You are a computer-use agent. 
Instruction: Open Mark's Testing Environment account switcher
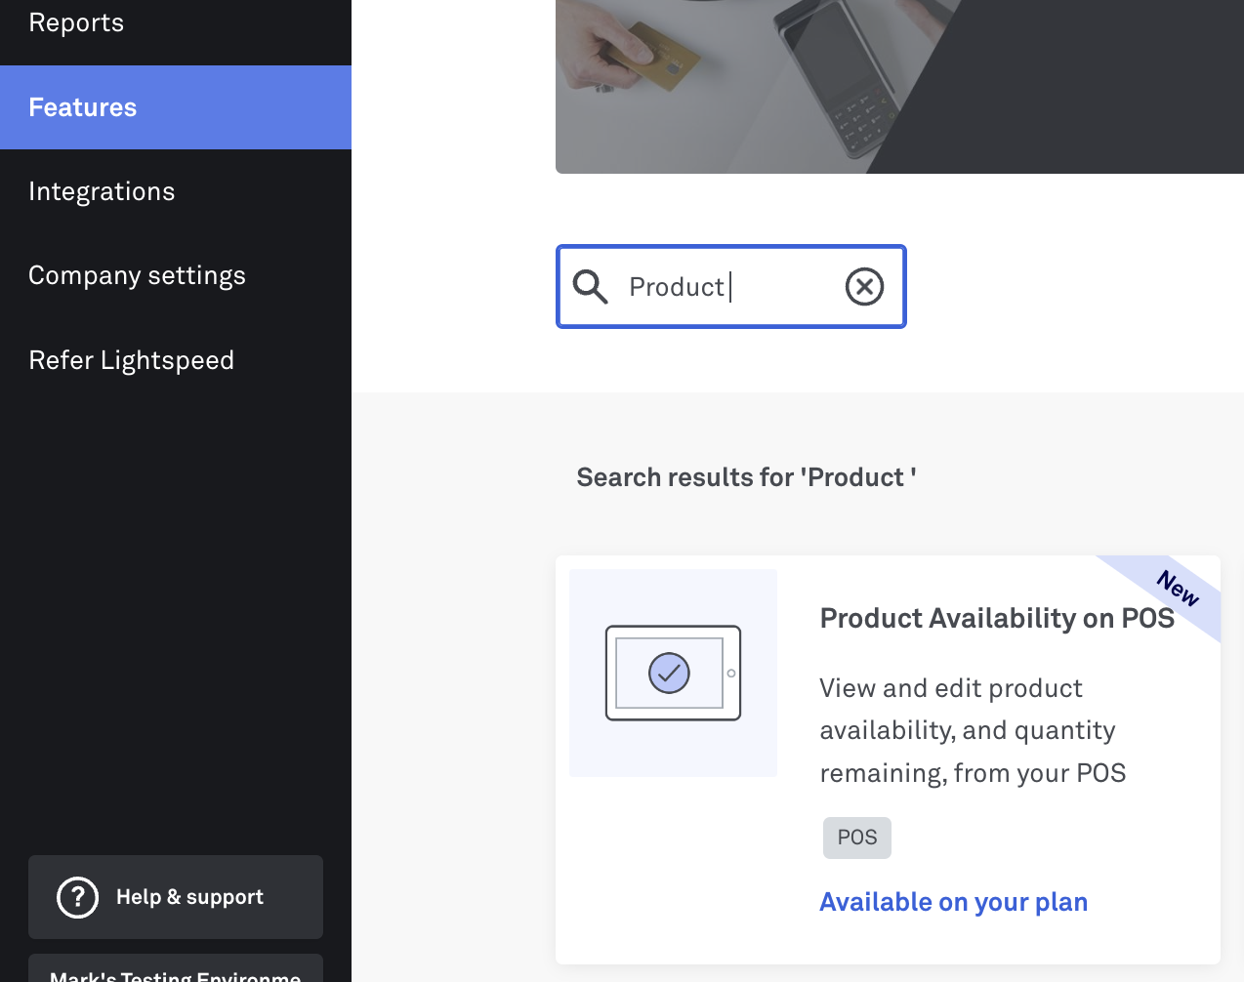tap(176, 972)
